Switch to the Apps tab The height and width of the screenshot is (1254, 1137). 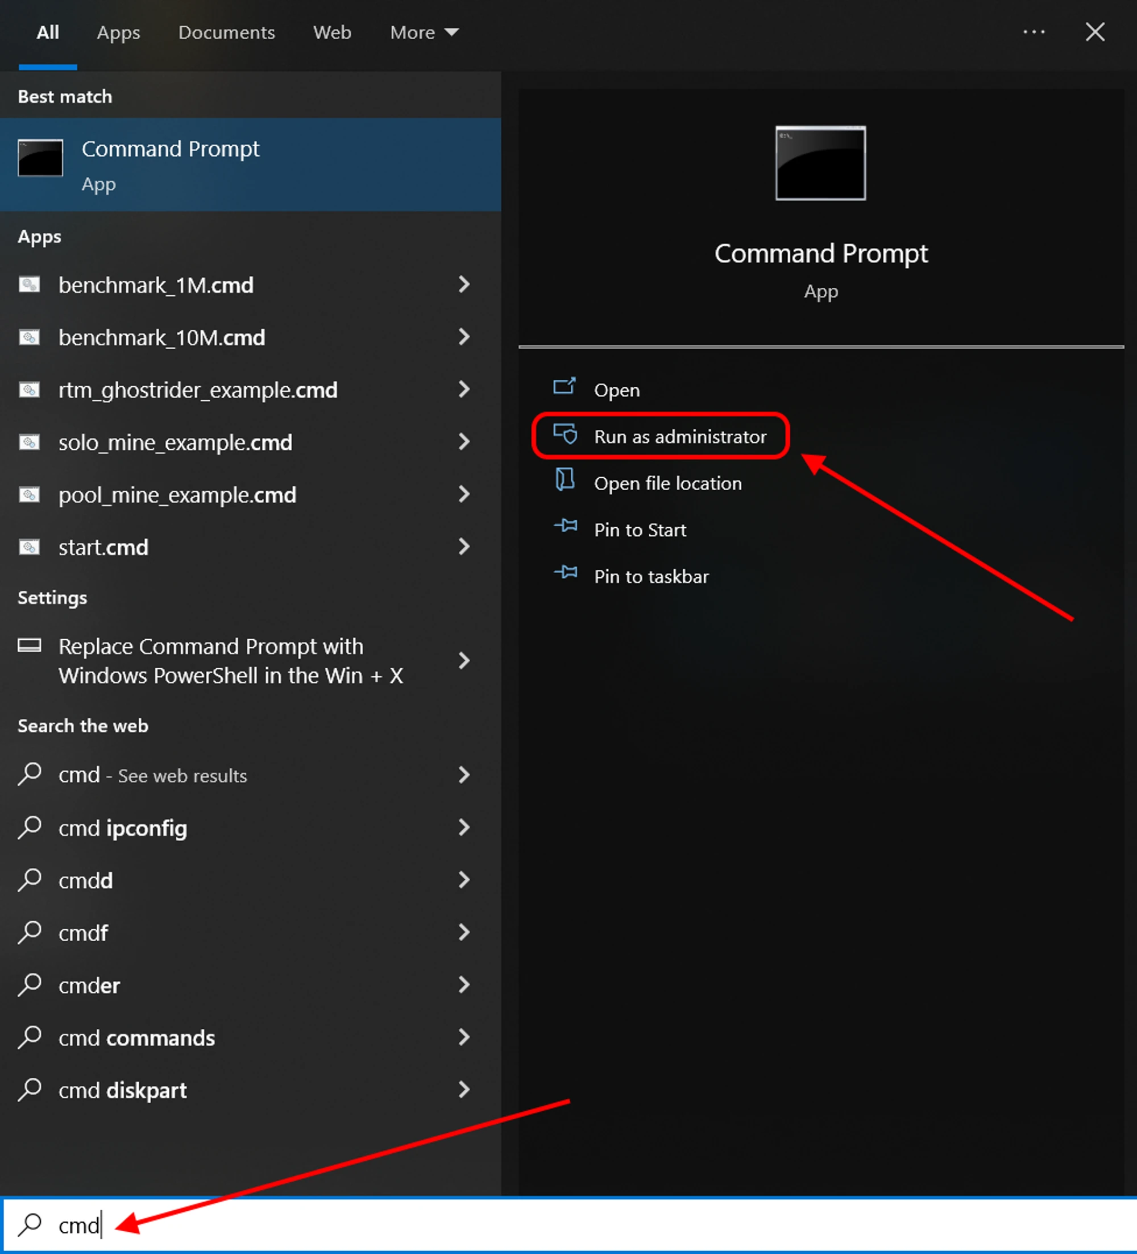[118, 32]
